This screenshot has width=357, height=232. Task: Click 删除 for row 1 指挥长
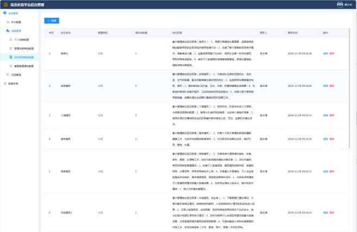pos(331,54)
